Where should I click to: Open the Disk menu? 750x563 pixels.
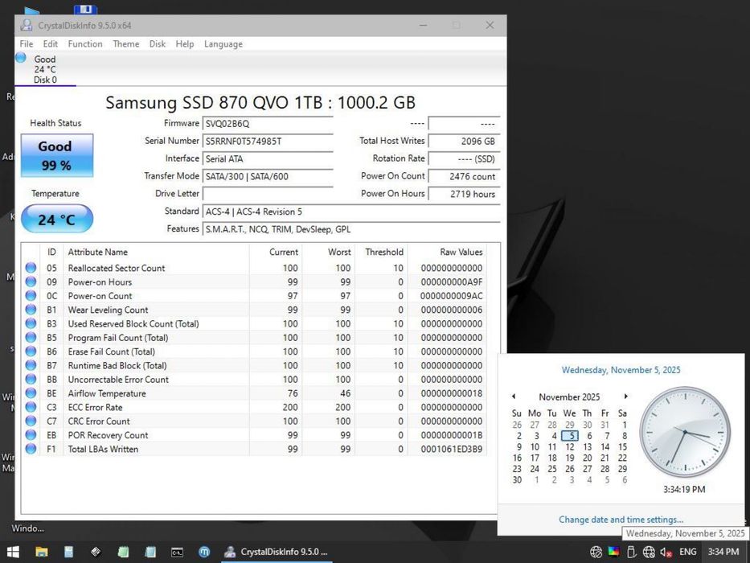(158, 43)
